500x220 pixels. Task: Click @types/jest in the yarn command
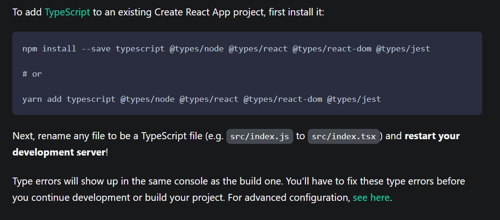354,99
